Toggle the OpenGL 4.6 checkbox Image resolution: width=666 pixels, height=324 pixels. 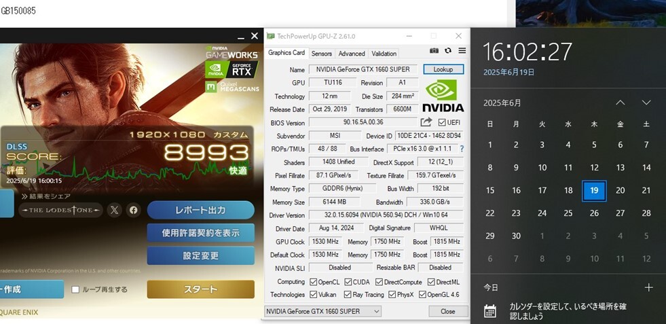422,294
